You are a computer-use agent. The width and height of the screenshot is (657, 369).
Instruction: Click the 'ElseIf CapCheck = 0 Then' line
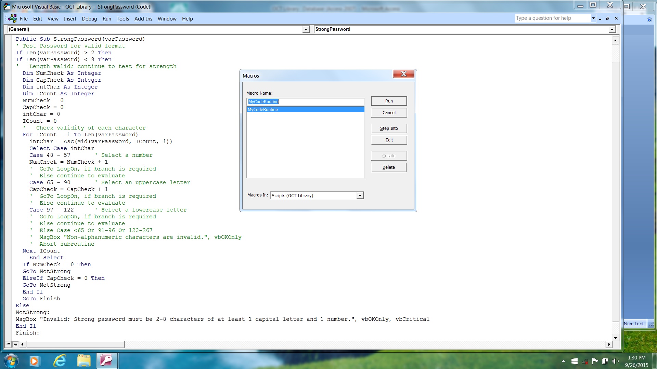pyautogui.click(x=64, y=278)
